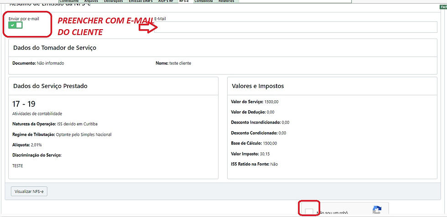Click the Documento: Não informado text
Viewport: 447px width, 217px height.
(38, 63)
